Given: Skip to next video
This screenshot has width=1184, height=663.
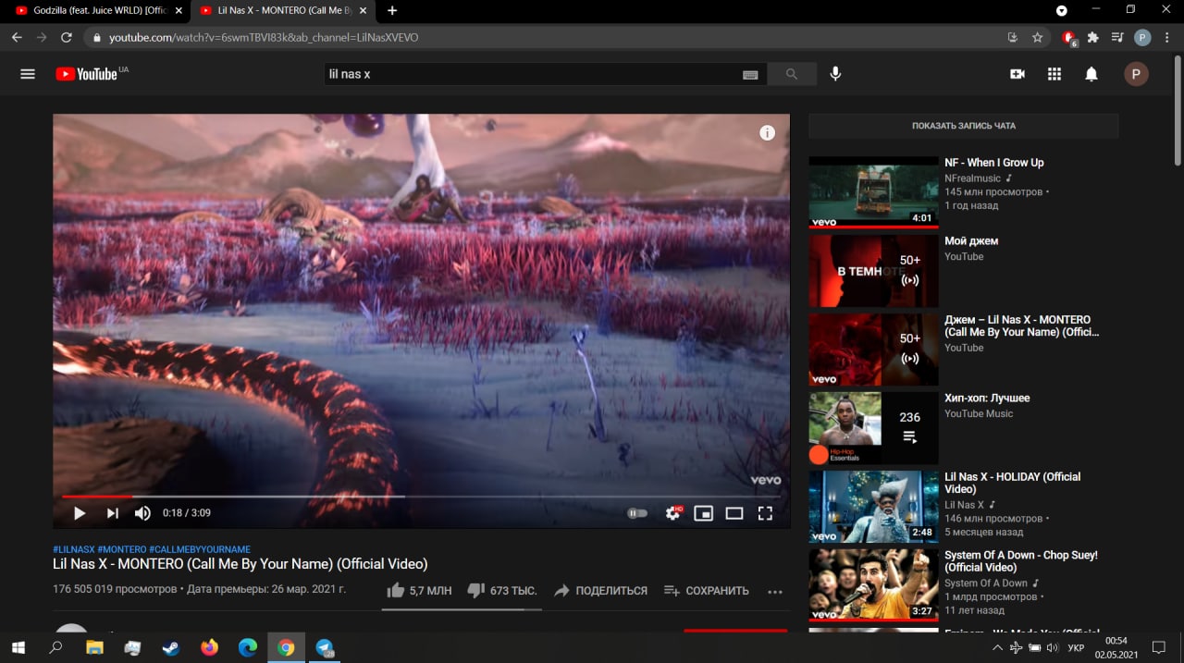Looking at the screenshot, I should (x=113, y=512).
